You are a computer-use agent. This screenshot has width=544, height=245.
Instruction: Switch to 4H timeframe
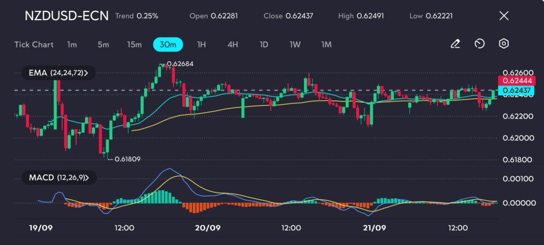coord(233,45)
